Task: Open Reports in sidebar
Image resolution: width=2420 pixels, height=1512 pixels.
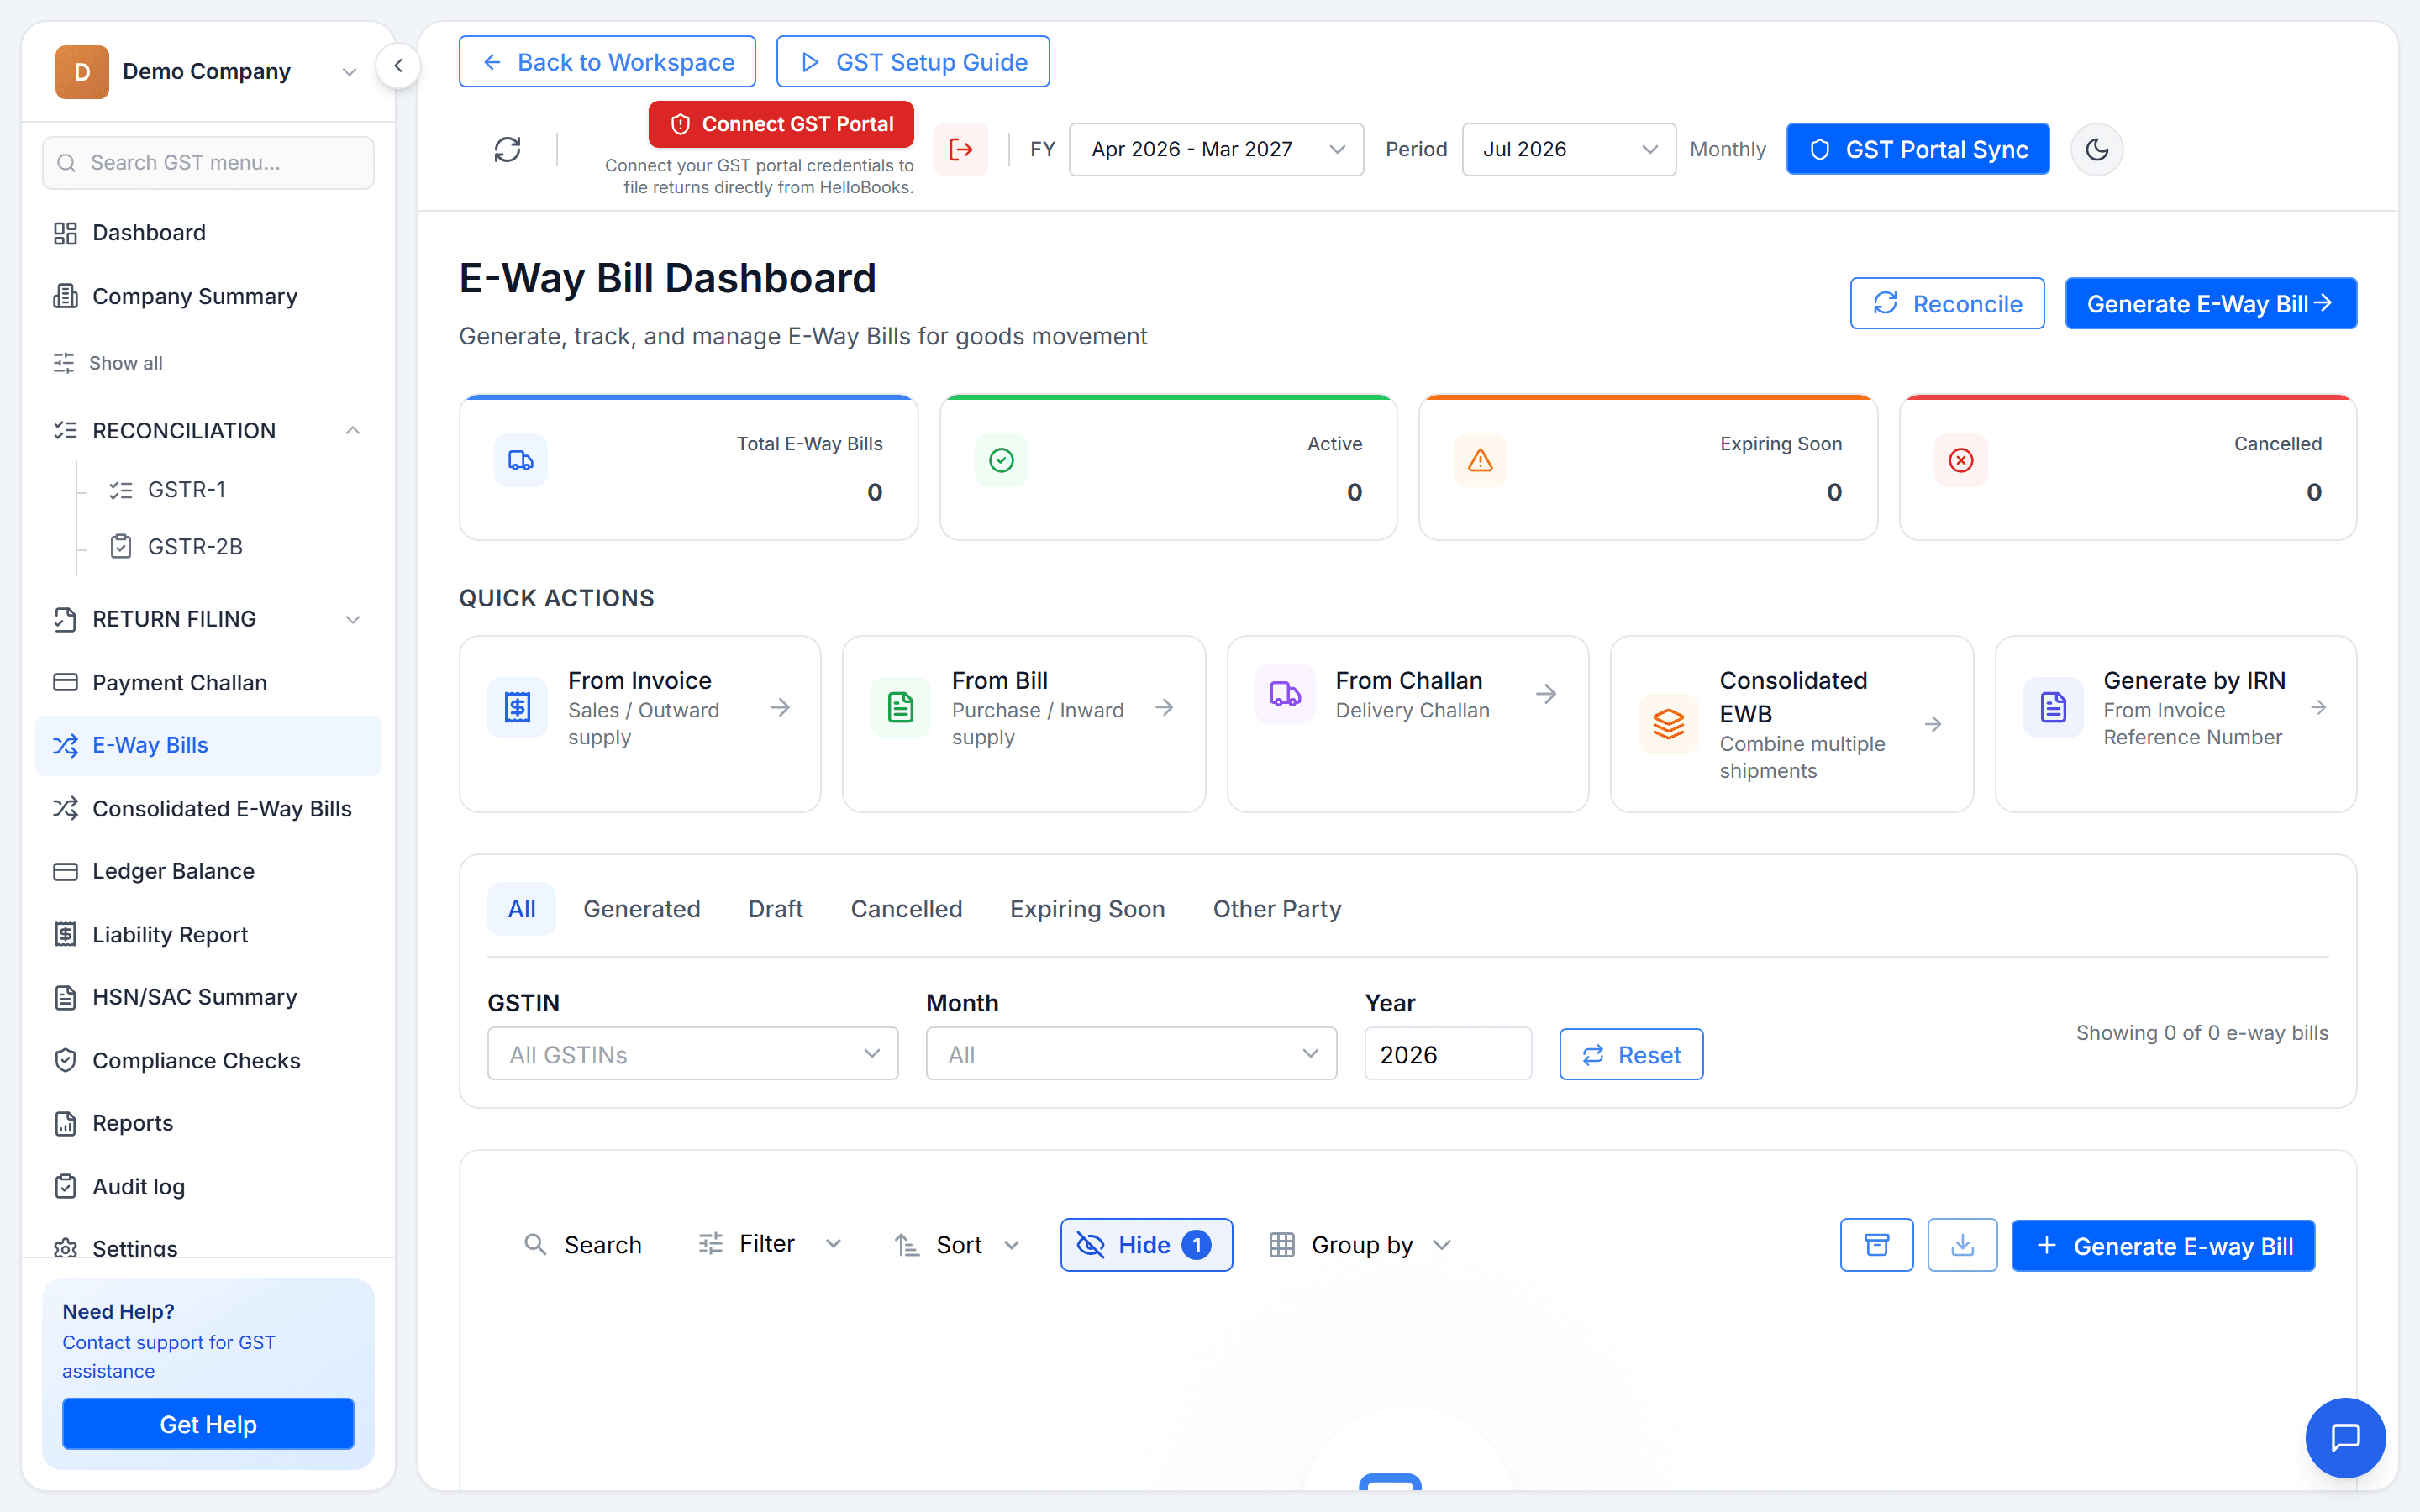Action: point(208,1124)
